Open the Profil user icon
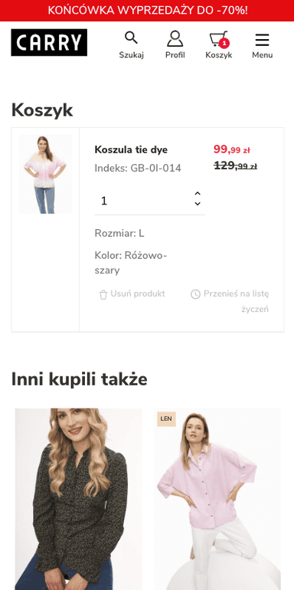The width and height of the screenshot is (294, 590). 175,38
